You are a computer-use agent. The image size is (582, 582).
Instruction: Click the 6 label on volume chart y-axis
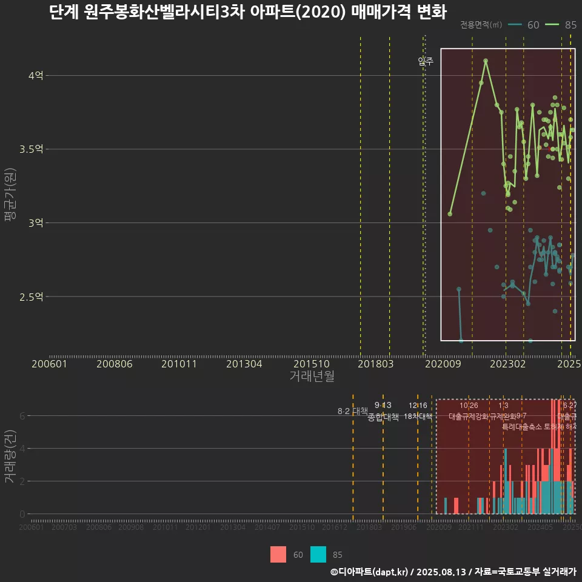click(22, 416)
